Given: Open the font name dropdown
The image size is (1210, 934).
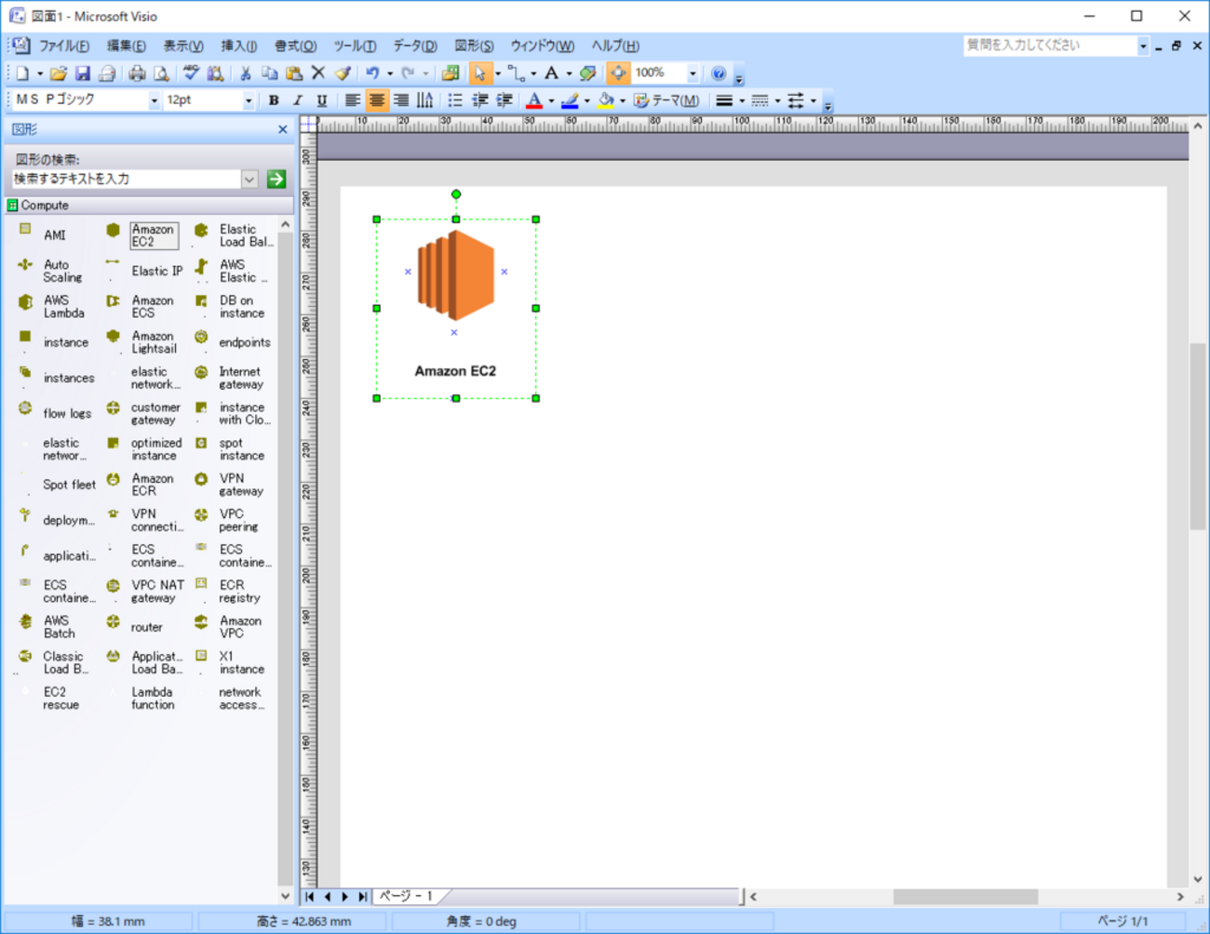Looking at the screenshot, I should [x=154, y=100].
